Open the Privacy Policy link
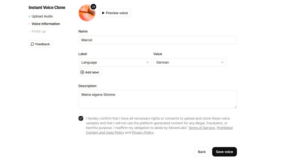The height and width of the screenshot is (160, 285). (142, 132)
